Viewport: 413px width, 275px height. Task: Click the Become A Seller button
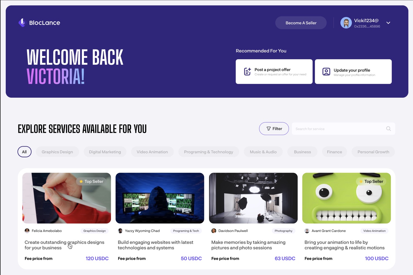(x=301, y=23)
